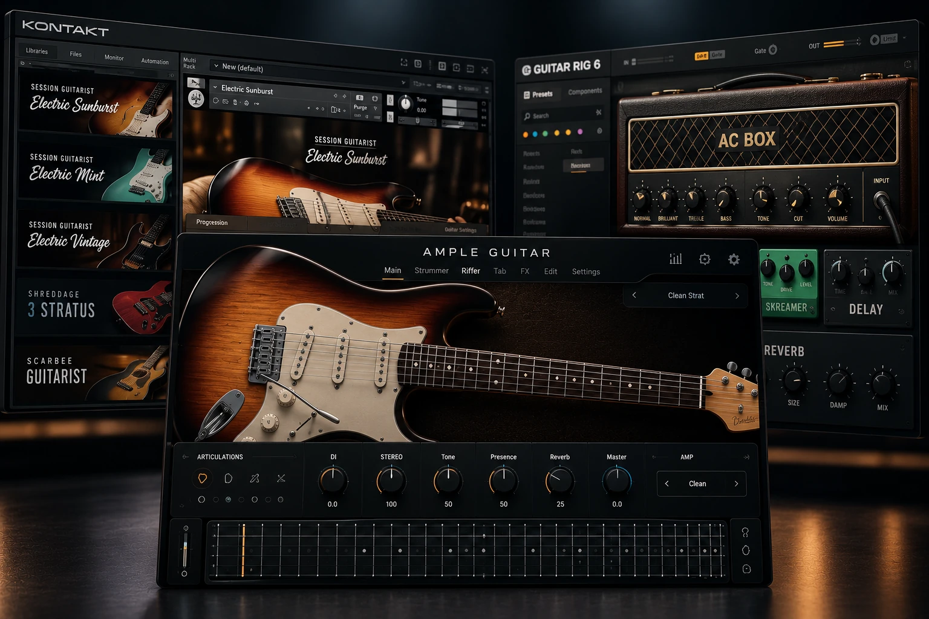
Task: Click the Purge control in Kontakt instrument header
Action: tap(360, 107)
